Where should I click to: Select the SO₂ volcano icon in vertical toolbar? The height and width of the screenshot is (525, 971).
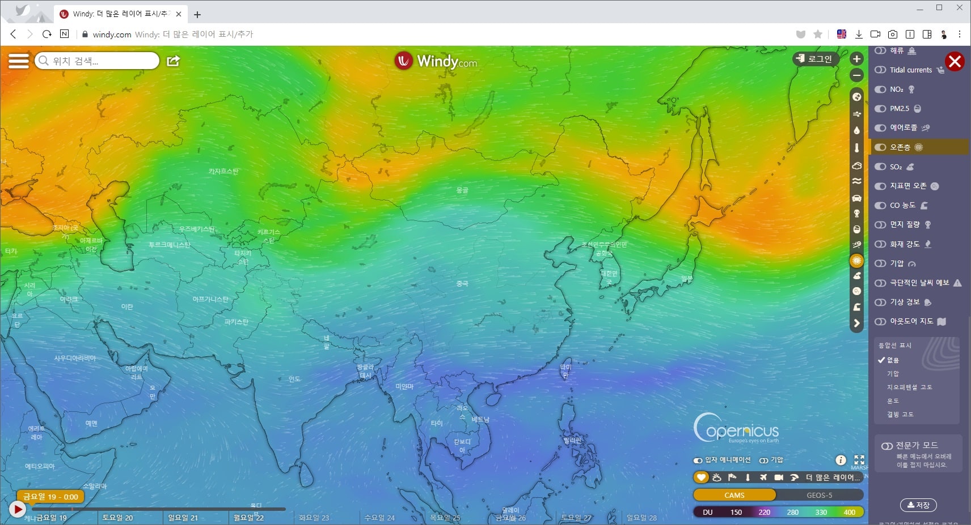[x=856, y=276]
